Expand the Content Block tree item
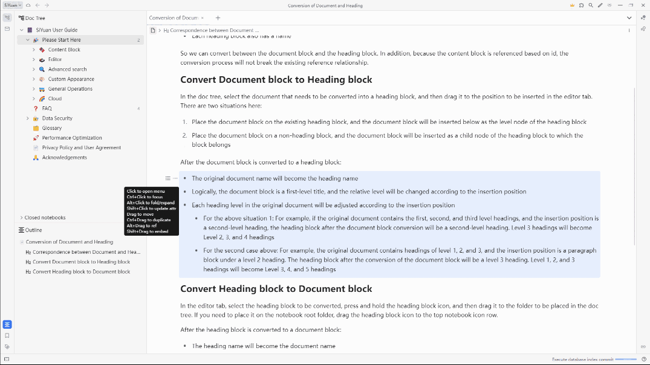Screen dimensions: 650x365 (34, 50)
